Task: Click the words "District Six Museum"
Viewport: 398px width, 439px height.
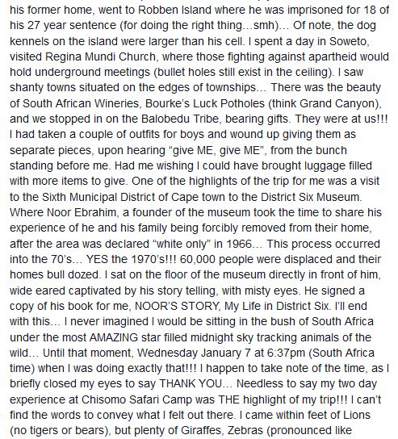Action: [310, 197]
